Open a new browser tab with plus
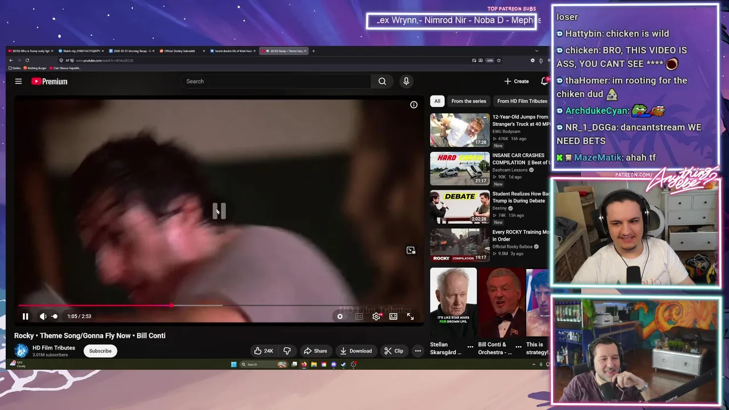Viewport: 729px width, 410px height. point(313,51)
